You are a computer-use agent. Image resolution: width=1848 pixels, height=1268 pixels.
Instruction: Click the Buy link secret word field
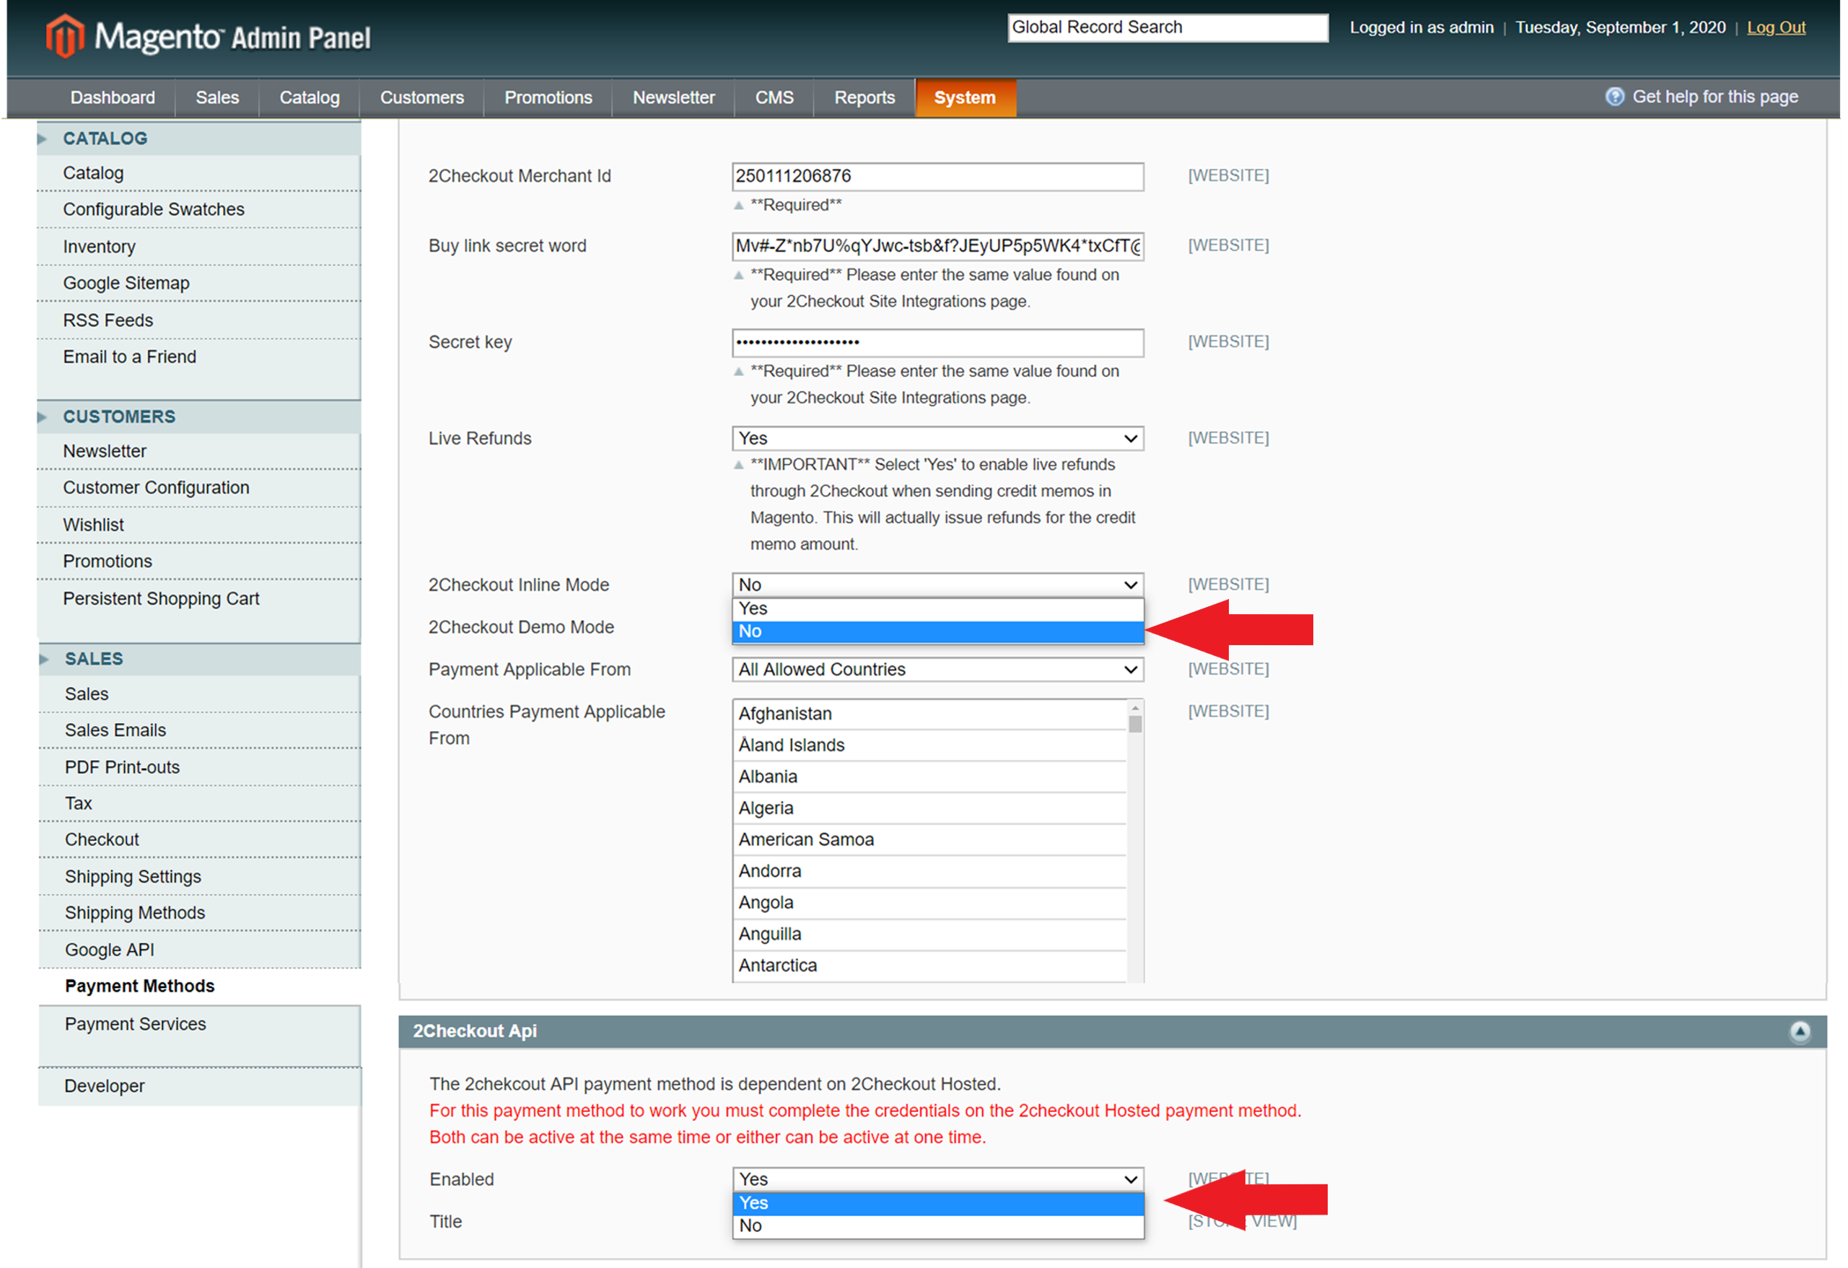coord(937,247)
